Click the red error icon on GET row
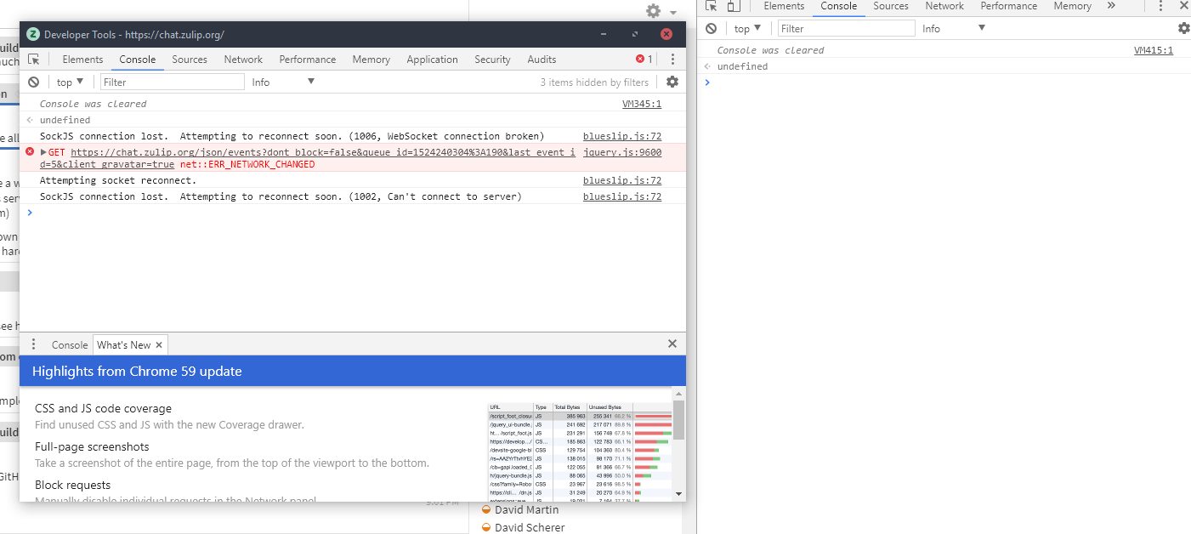The height and width of the screenshot is (534, 1191). pos(30,151)
